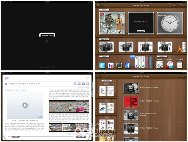This screenshot has width=188, height=142.
Task: Open the magnifying glass document icon
Action: (x=160, y=65)
